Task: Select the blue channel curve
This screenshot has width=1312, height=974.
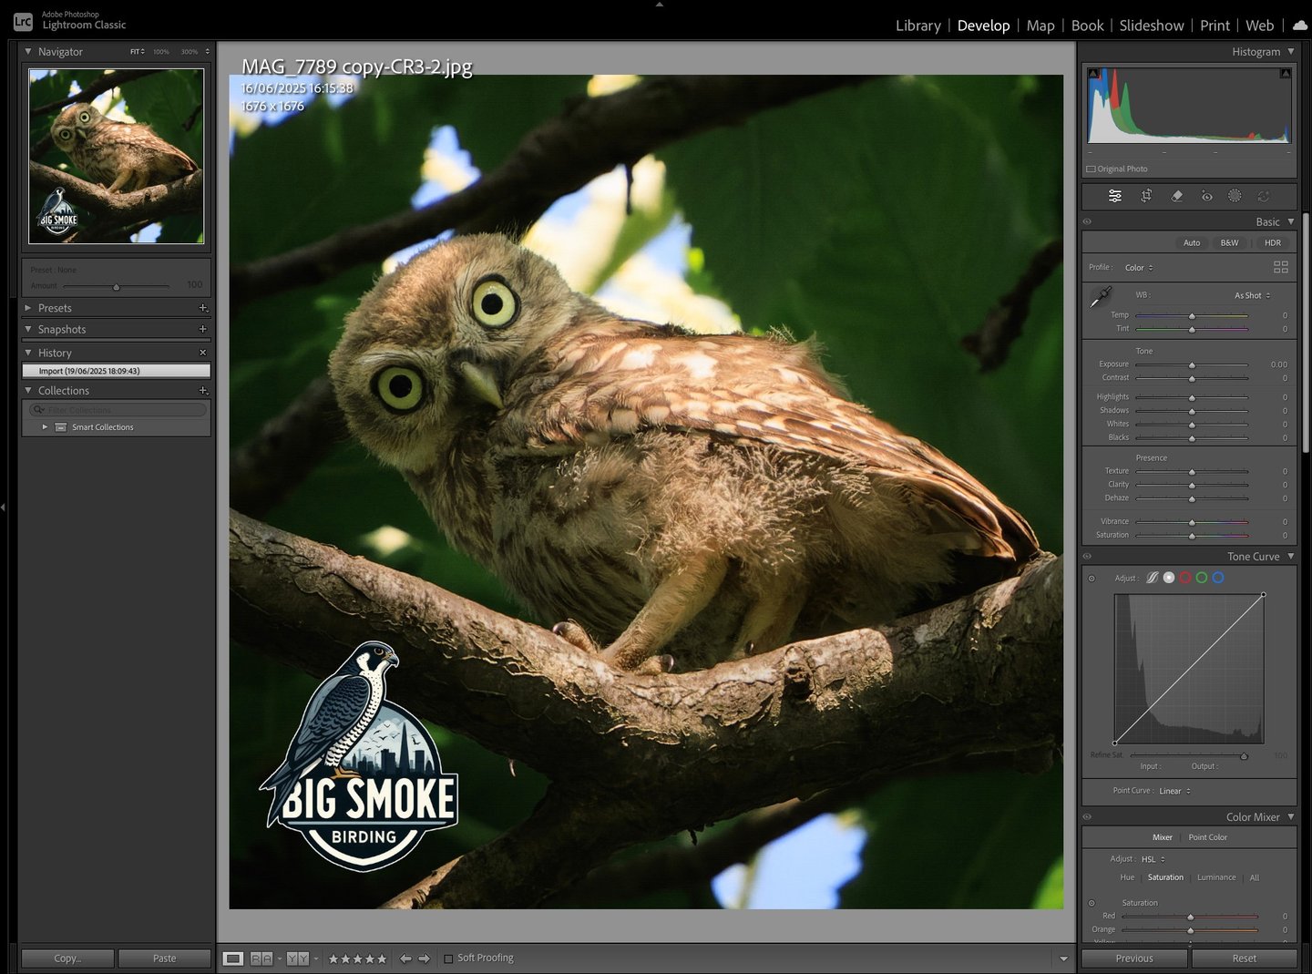Action: (x=1218, y=578)
